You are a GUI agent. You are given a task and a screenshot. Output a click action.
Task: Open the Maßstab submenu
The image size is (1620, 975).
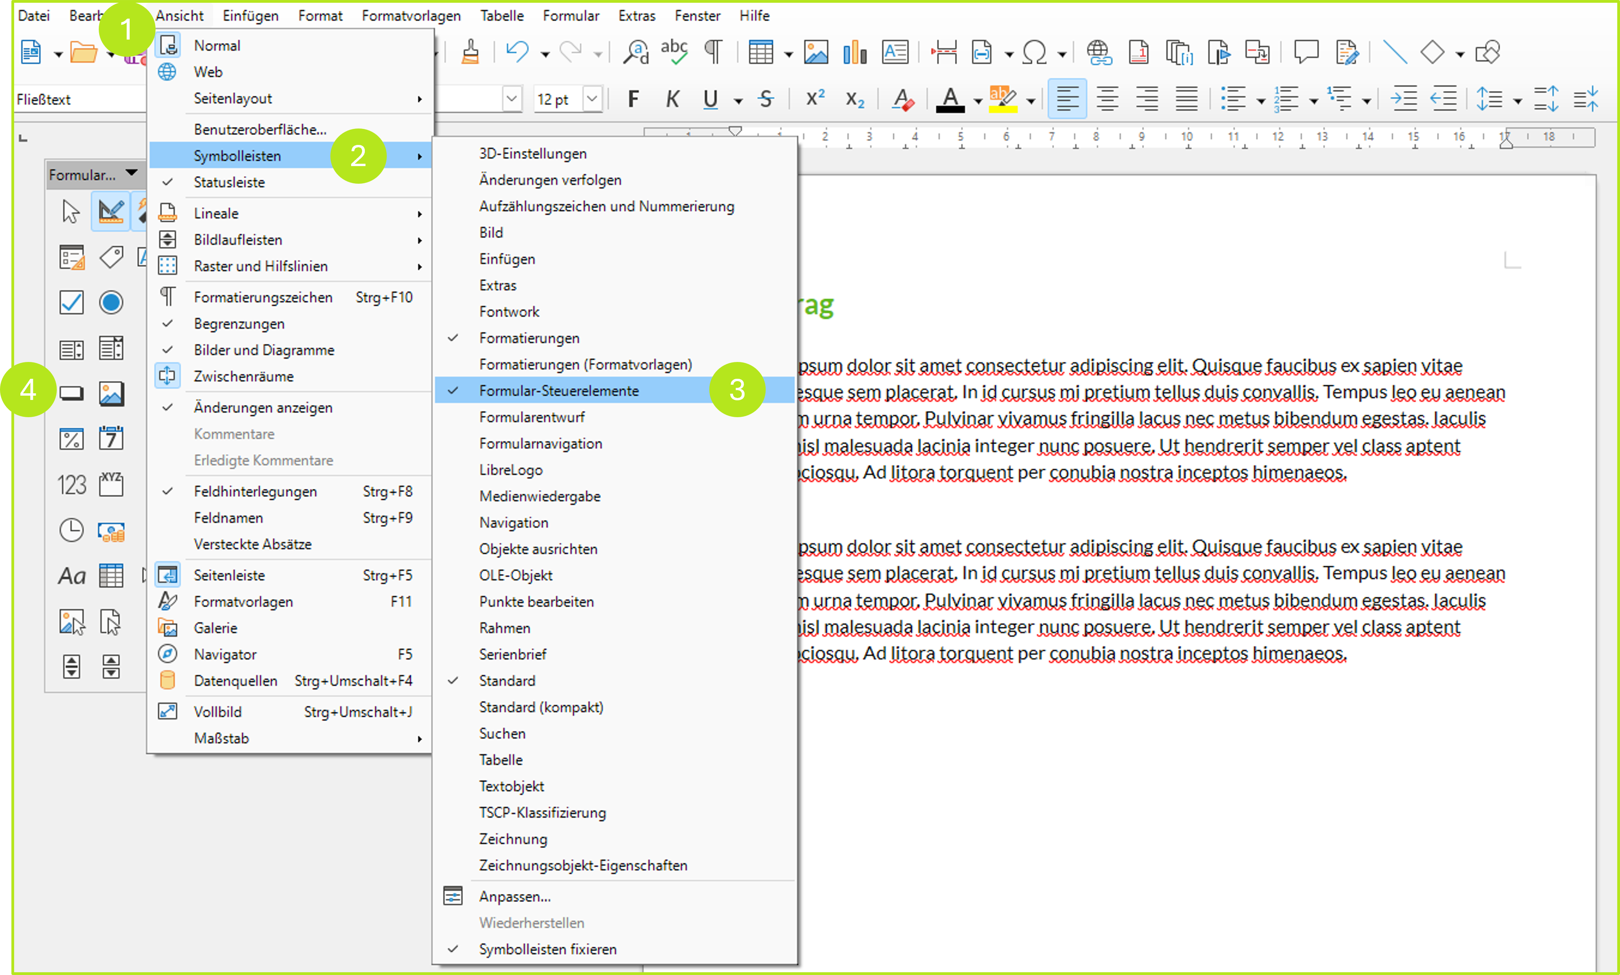coord(221,738)
